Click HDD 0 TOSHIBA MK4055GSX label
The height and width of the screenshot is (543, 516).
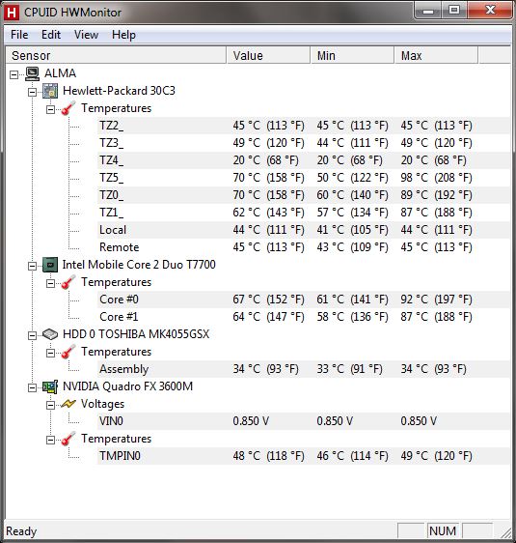pos(136,334)
